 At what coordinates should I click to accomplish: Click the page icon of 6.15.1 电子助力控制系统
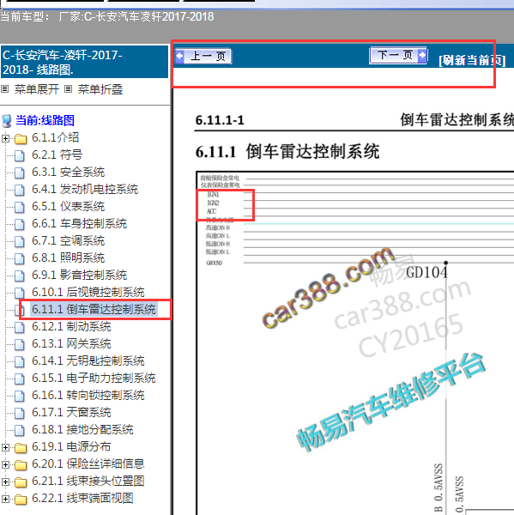(20, 379)
